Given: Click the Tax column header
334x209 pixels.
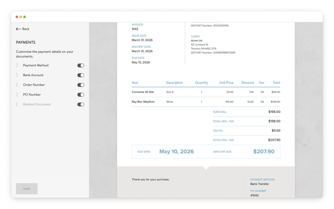Looking at the screenshot, I should point(262,83).
